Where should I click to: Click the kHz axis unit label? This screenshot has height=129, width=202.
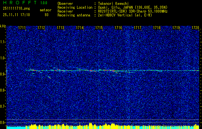click(3, 26)
